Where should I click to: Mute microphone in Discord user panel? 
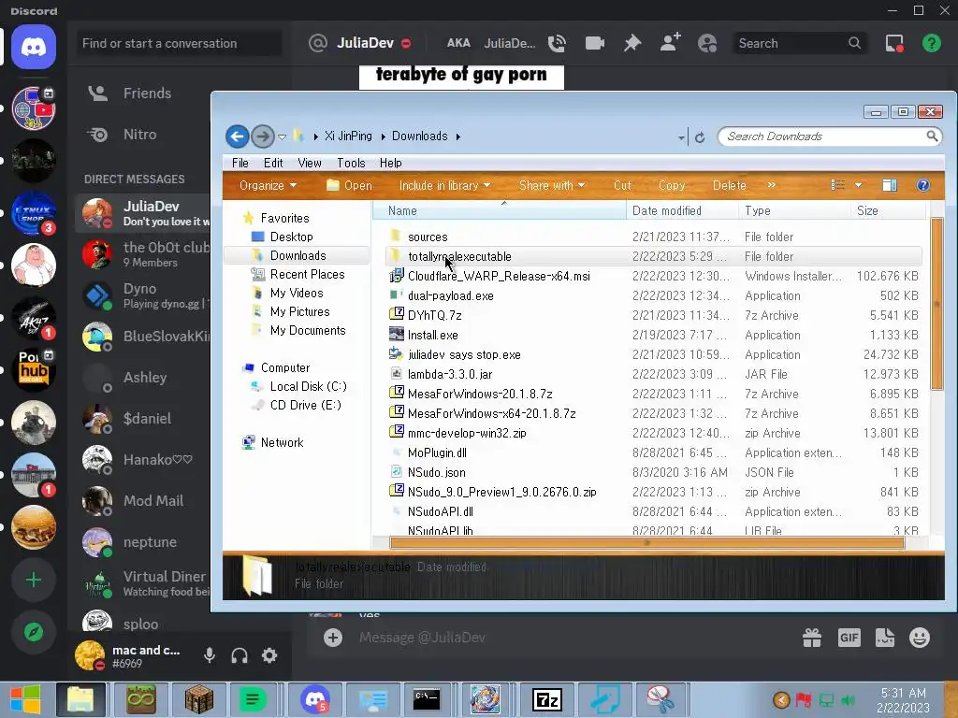(x=210, y=655)
